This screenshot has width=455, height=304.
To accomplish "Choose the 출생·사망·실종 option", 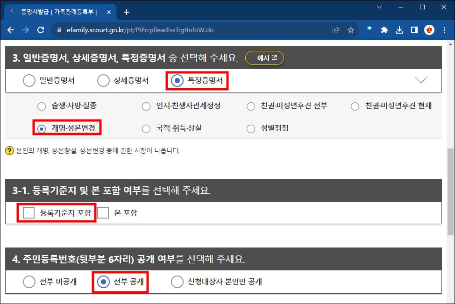I will point(42,106).
